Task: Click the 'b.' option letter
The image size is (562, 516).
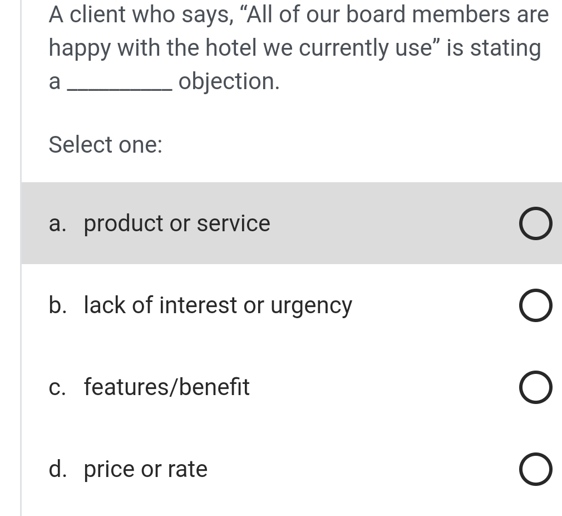Action: tap(57, 305)
